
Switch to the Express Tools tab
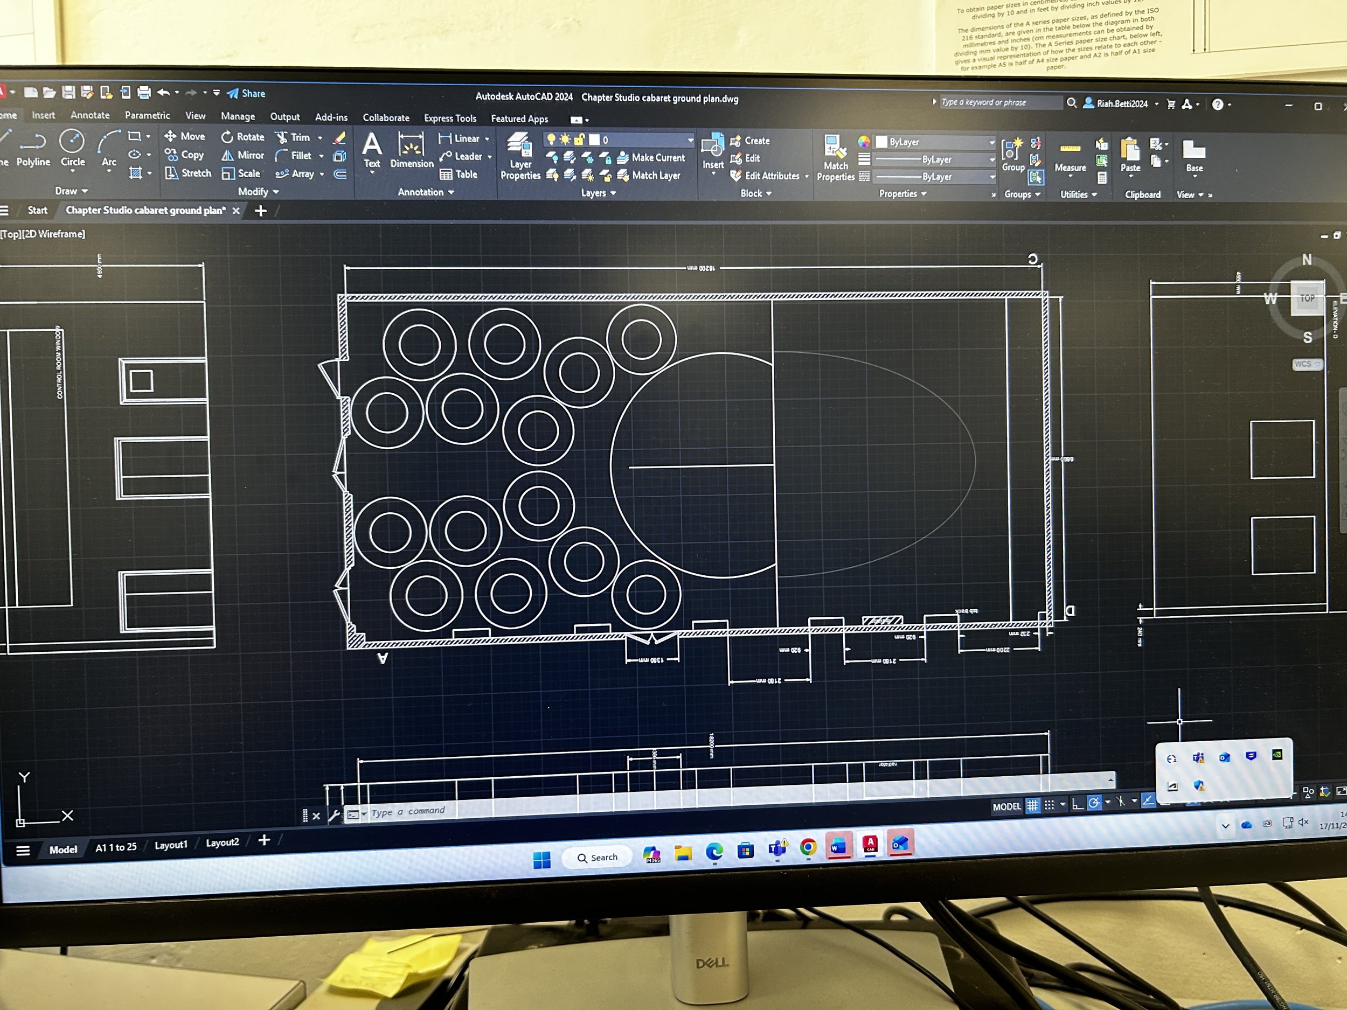[x=450, y=118]
